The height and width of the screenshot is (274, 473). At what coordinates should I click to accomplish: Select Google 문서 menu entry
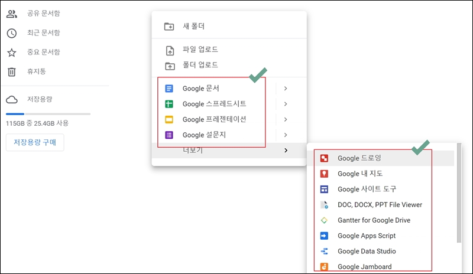pyautogui.click(x=229, y=89)
